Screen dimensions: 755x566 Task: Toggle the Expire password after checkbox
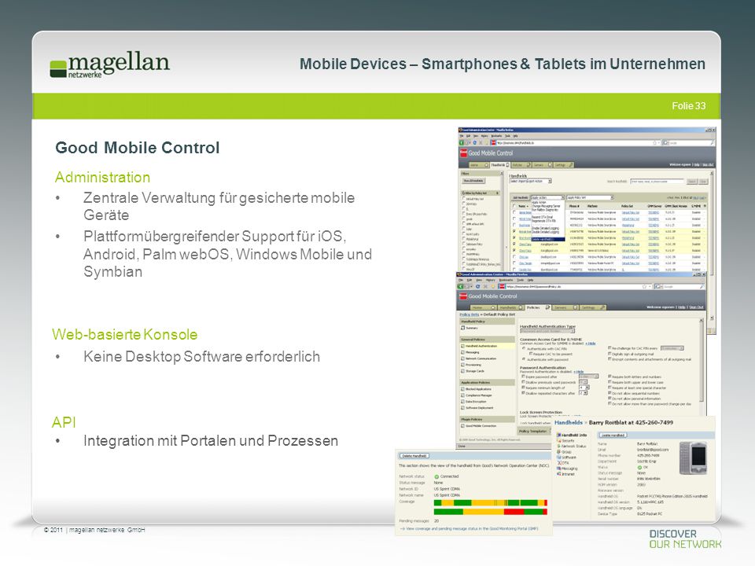point(524,377)
